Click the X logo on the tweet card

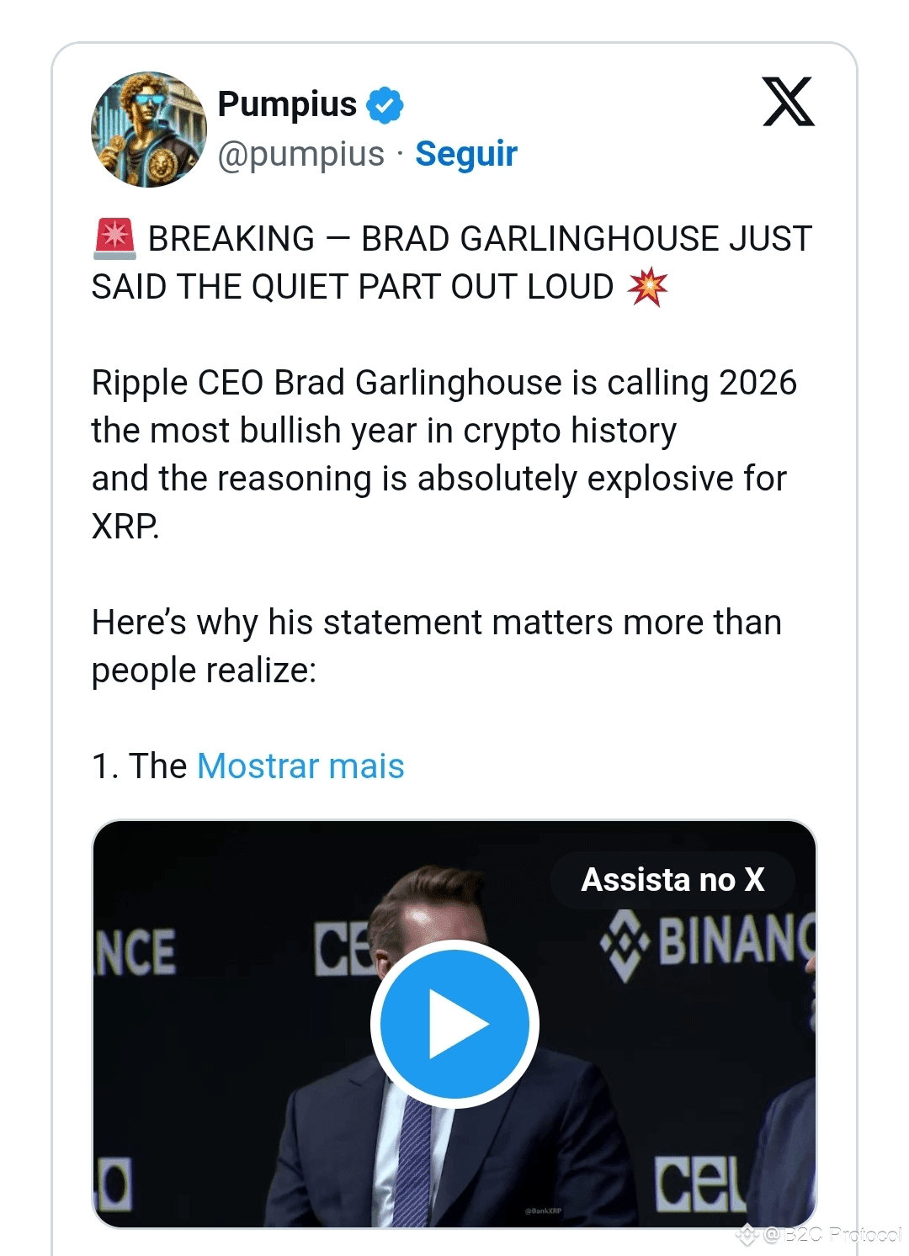(x=789, y=102)
